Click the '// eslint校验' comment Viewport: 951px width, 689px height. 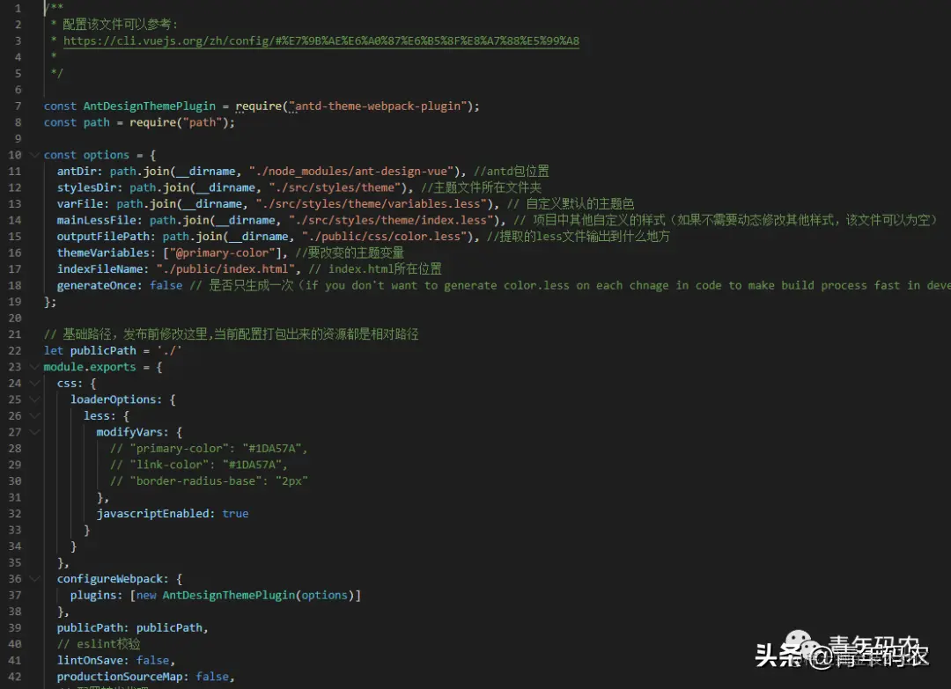tap(99, 644)
